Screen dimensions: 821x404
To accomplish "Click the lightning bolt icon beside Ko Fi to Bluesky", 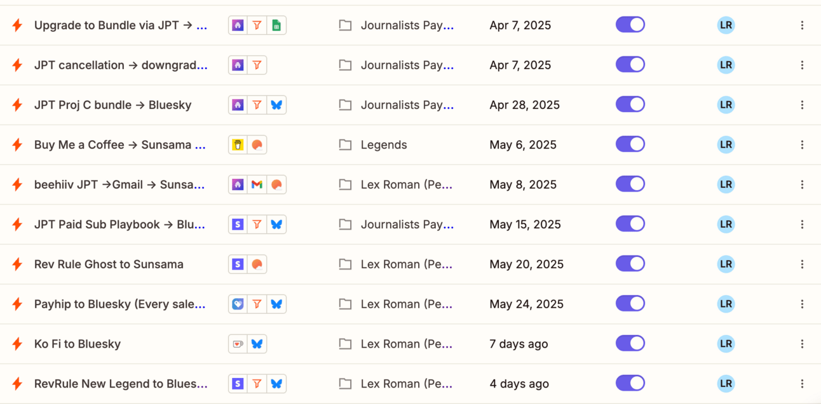I will pos(17,344).
